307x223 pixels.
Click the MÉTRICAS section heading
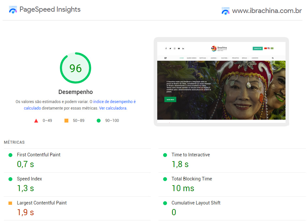click(14, 142)
